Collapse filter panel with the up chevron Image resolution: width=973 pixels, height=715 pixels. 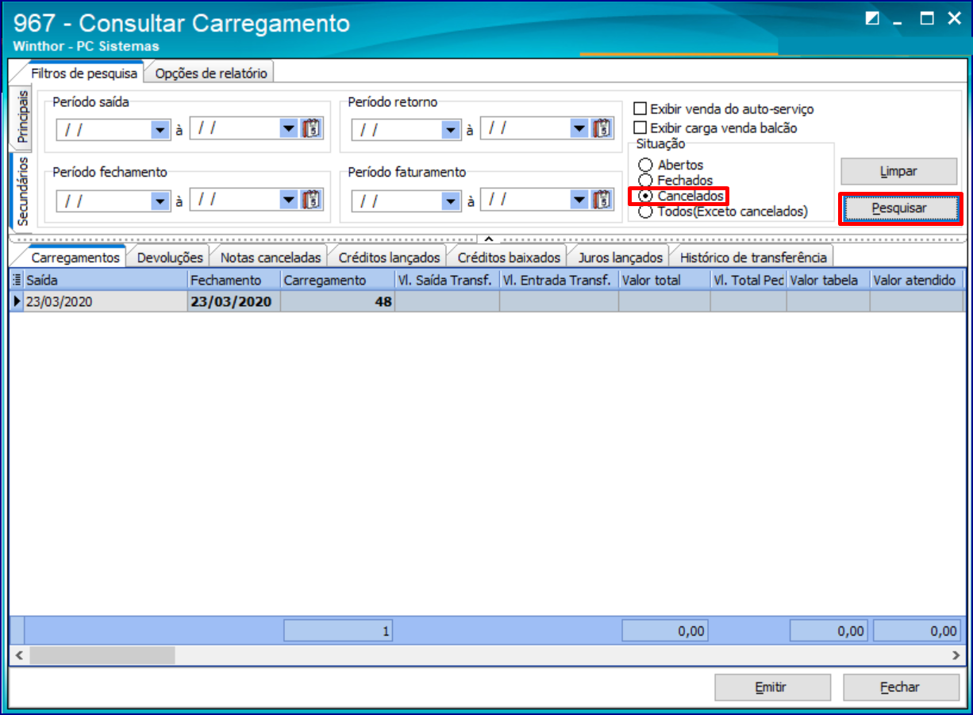coord(488,238)
